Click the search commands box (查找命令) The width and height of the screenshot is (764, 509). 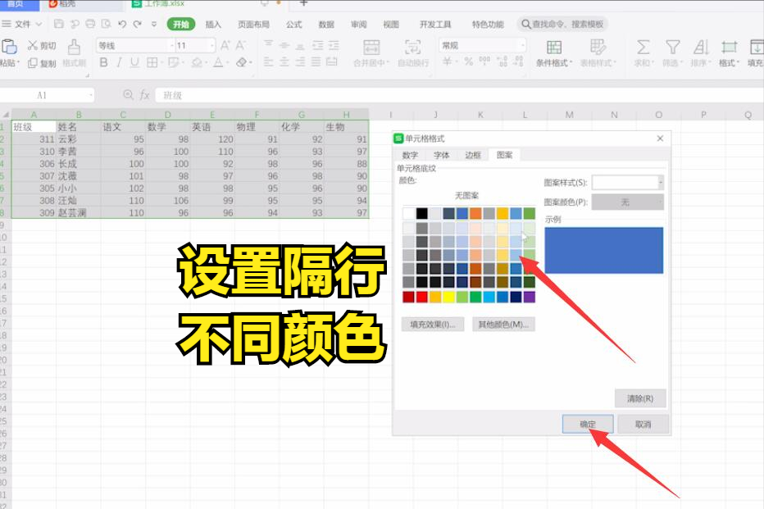tap(562, 24)
